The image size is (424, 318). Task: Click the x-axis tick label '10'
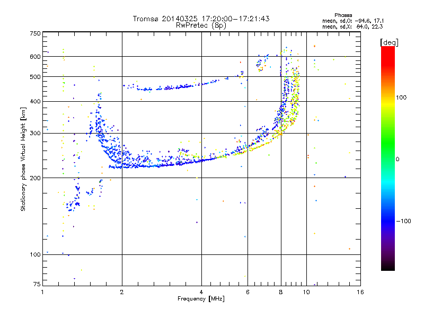coord(306,292)
